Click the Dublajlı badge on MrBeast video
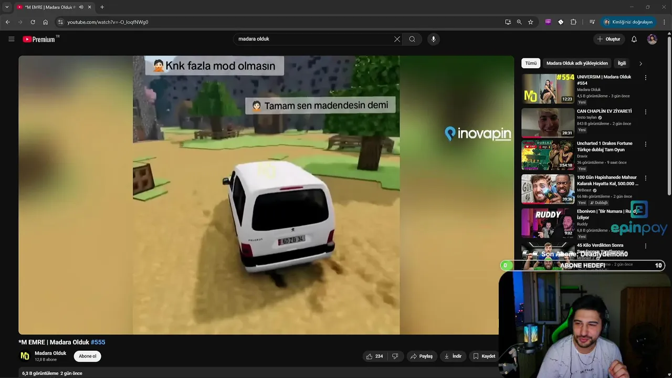Viewport: 672px width, 378px height. click(x=599, y=203)
